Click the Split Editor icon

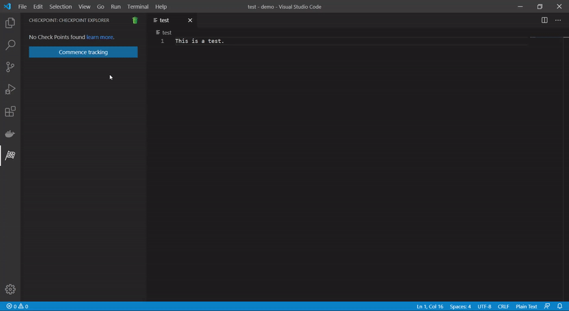(544, 20)
